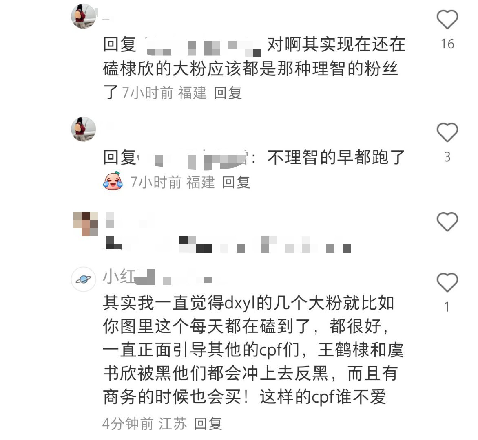
Task: Open pixelated username of third commenter
Action: pyautogui.click(x=130, y=220)
